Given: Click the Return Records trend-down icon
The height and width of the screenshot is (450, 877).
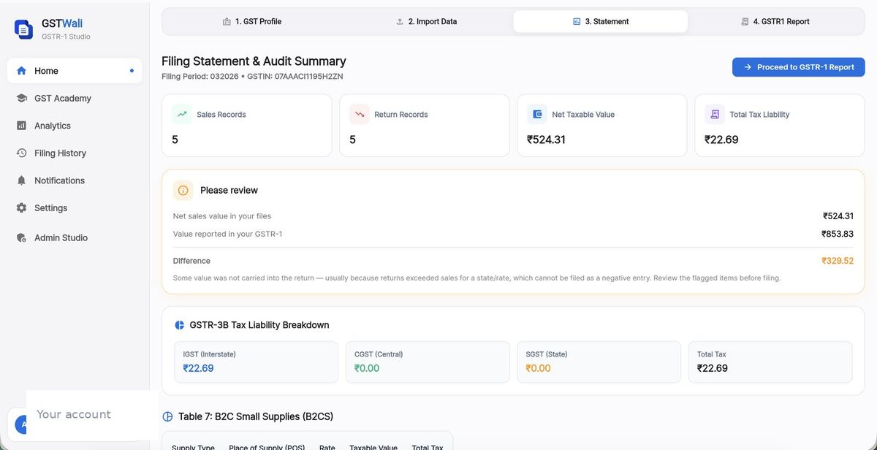Looking at the screenshot, I should pyautogui.click(x=360, y=114).
